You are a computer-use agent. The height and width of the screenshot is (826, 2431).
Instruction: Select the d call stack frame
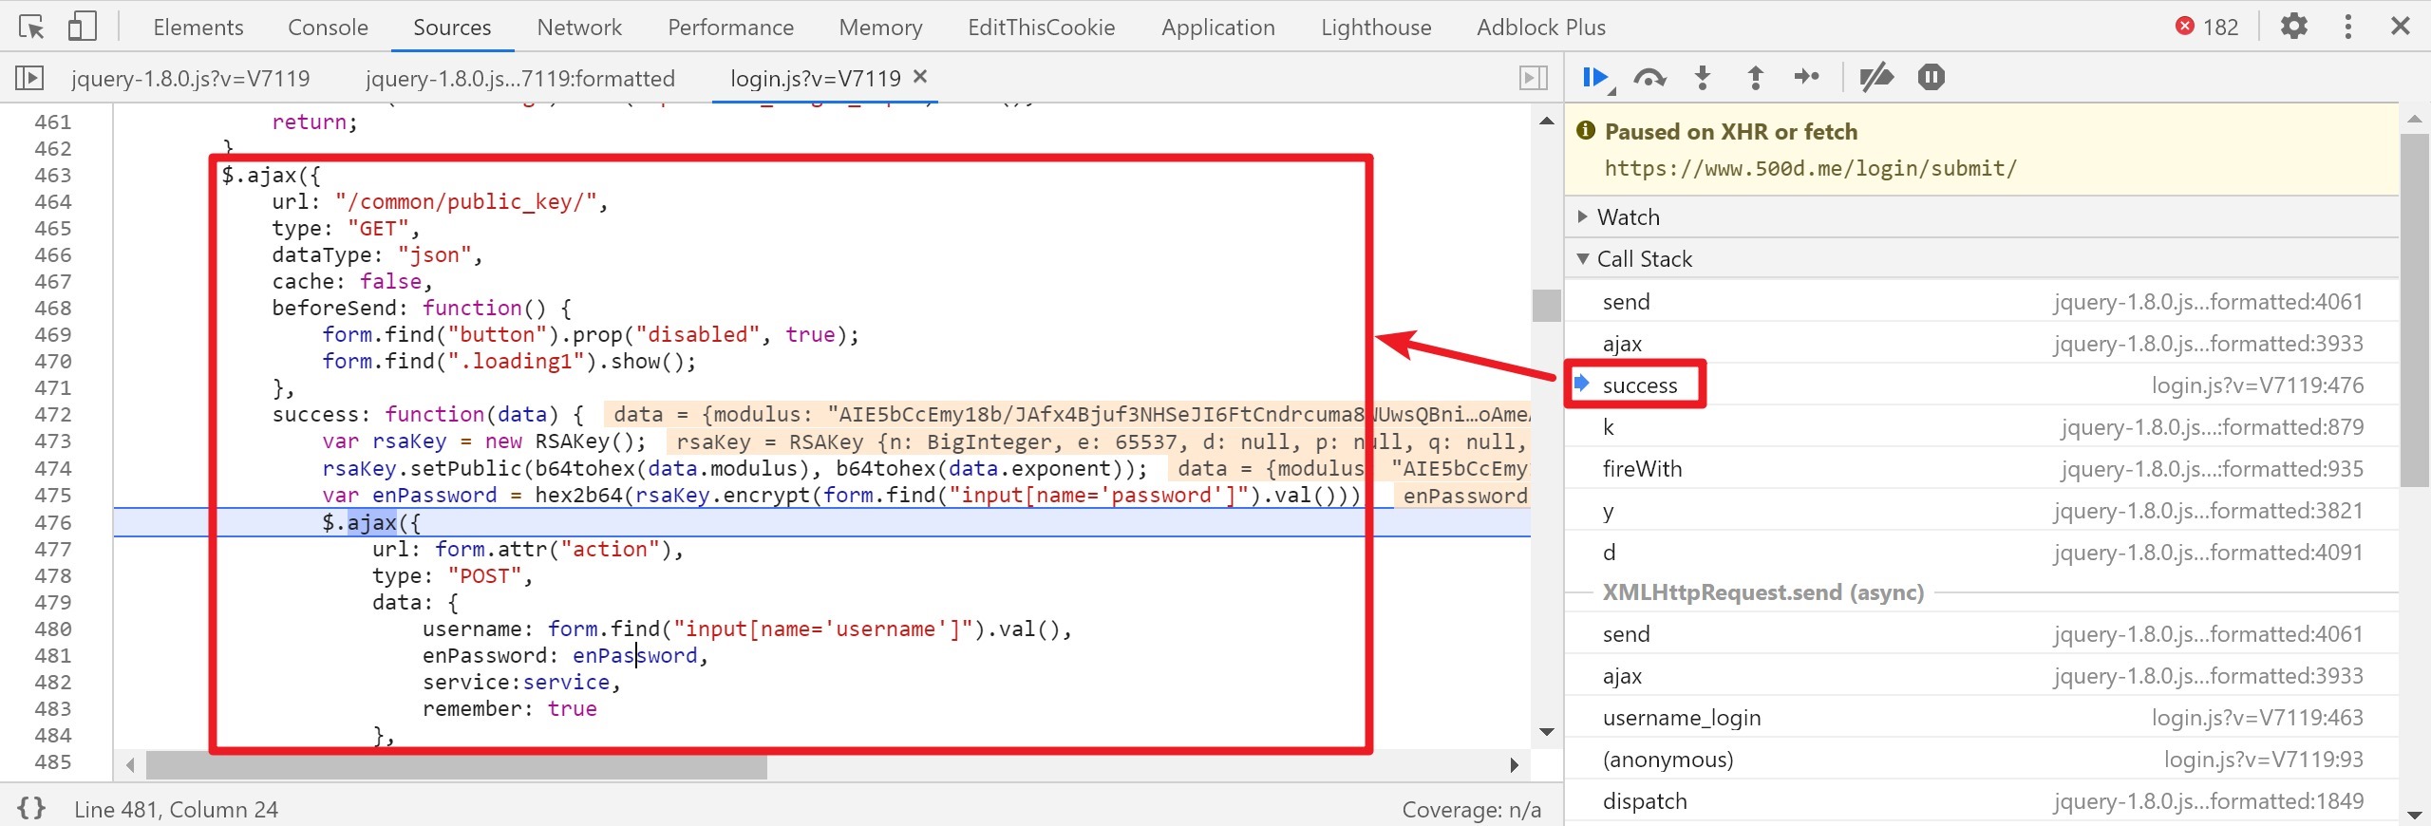1981,553
